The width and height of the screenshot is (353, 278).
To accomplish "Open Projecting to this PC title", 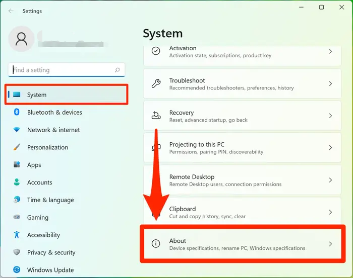I will coord(197,144).
